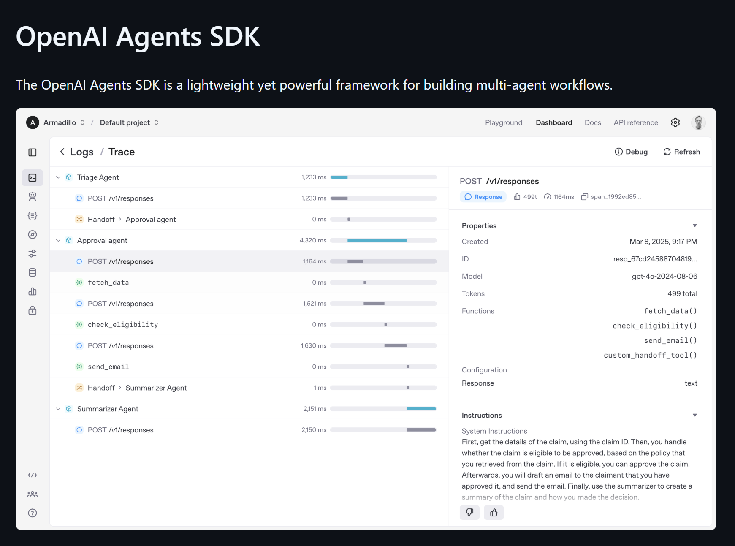Copy the span_1992ed85 ID using copy icon
Image resolution: width=735 pixels, height=546 pixels.
point(585,197)
